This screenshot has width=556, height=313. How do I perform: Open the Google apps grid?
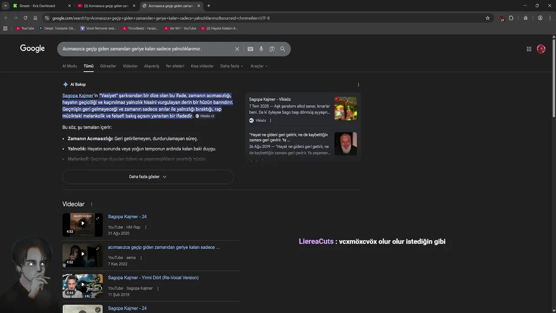pos(529,49)
